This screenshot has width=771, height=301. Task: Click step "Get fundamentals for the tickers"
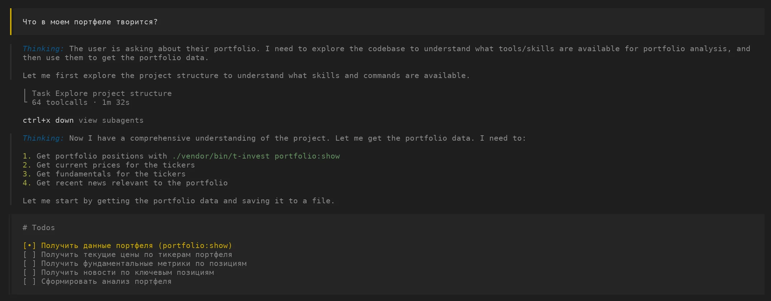click(111, 174)
